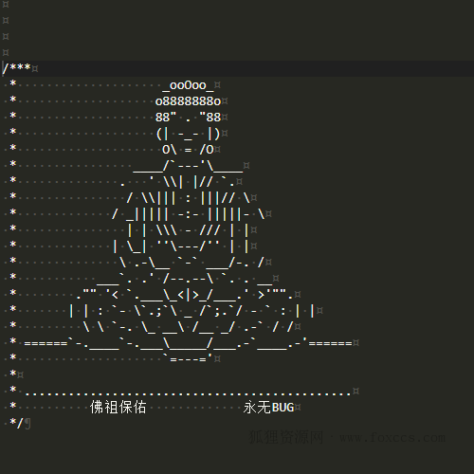This screenshot has width=474, height=474.
Task: Click the Chinese text 佛祖保佑
Action: 118,407
